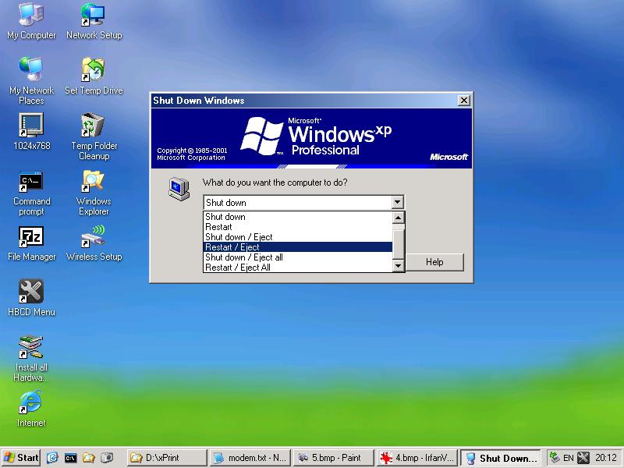The image size is (624, 468).
Task: Open Wireless Setup shortcut
Action: point(94,243)
